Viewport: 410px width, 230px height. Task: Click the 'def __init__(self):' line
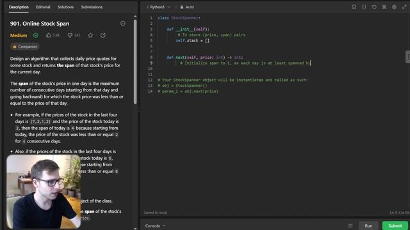click(x=188, y=29)
